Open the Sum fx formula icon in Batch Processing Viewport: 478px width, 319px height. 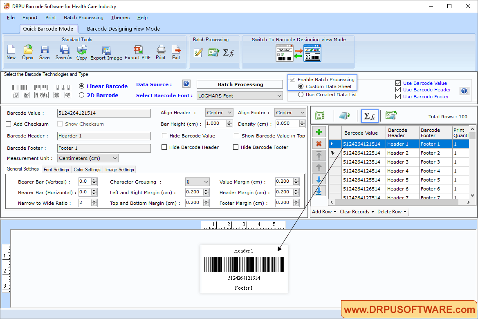[x=229, y=53]
